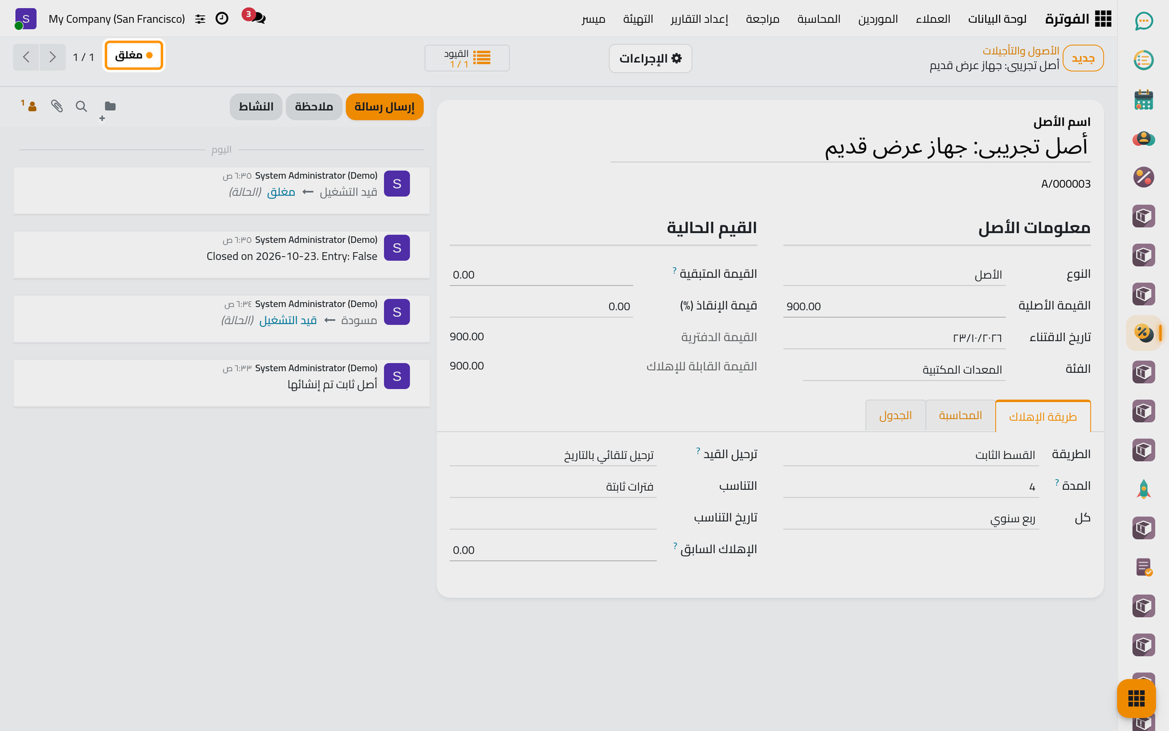The width and height of the screenshot is (1169, 731).
Task: Open the rocket icon in the sidebar
Action: point(1143,489)
